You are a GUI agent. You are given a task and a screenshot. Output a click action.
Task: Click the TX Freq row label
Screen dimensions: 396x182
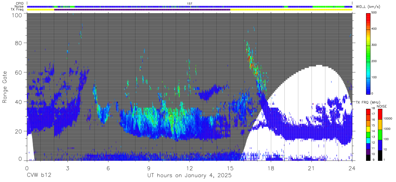(17, 10)
